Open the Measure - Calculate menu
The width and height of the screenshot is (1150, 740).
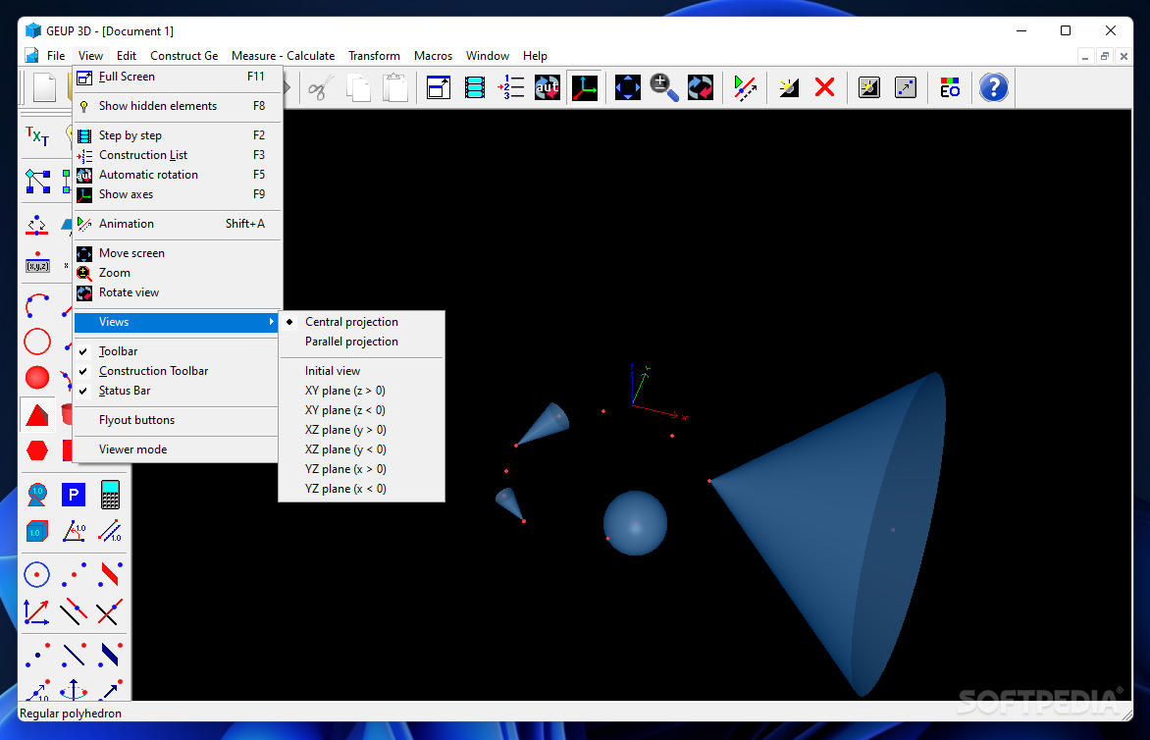[x=284, y=56]
